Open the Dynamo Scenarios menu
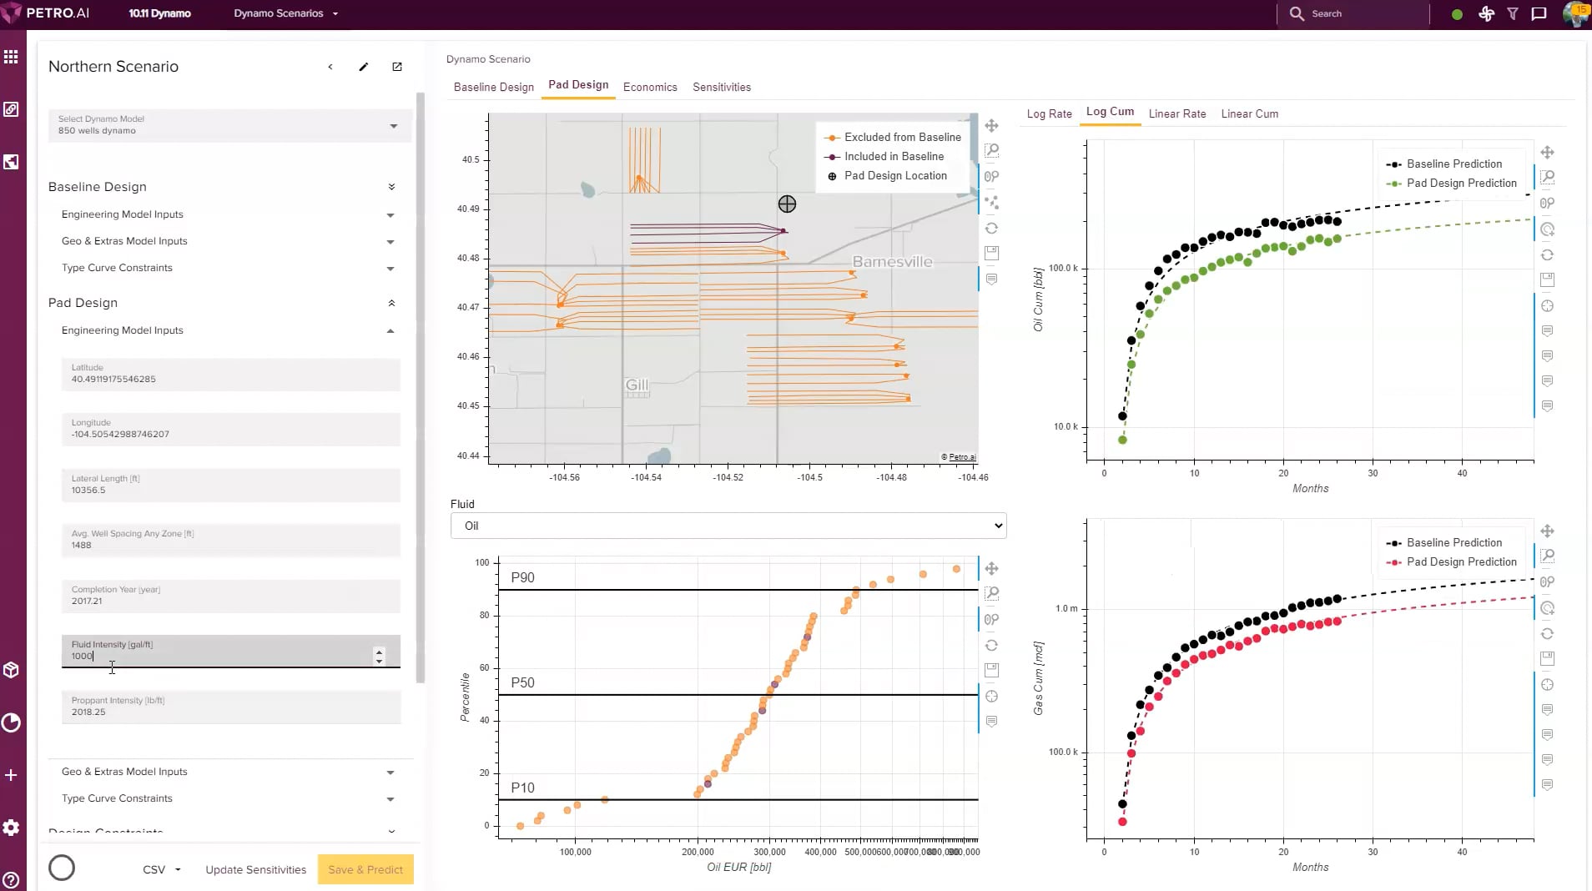The image size is (1592, 891). [285, 13]
